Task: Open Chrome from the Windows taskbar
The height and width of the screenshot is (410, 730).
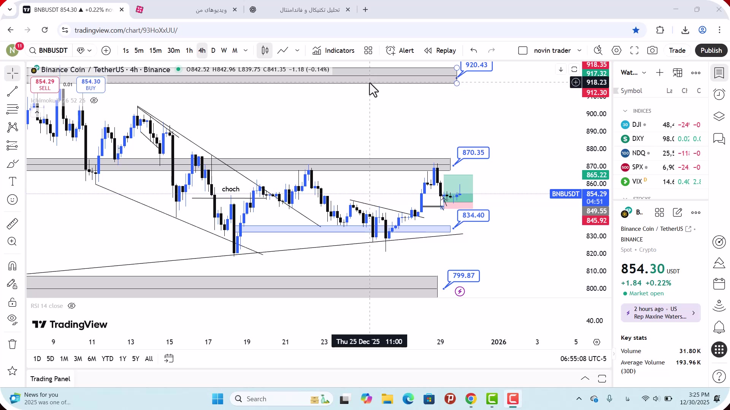Action: tap(471, 399)
